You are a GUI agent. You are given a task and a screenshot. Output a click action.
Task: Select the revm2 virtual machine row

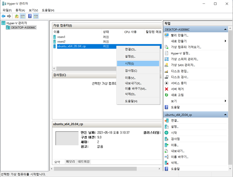point(107,42)
